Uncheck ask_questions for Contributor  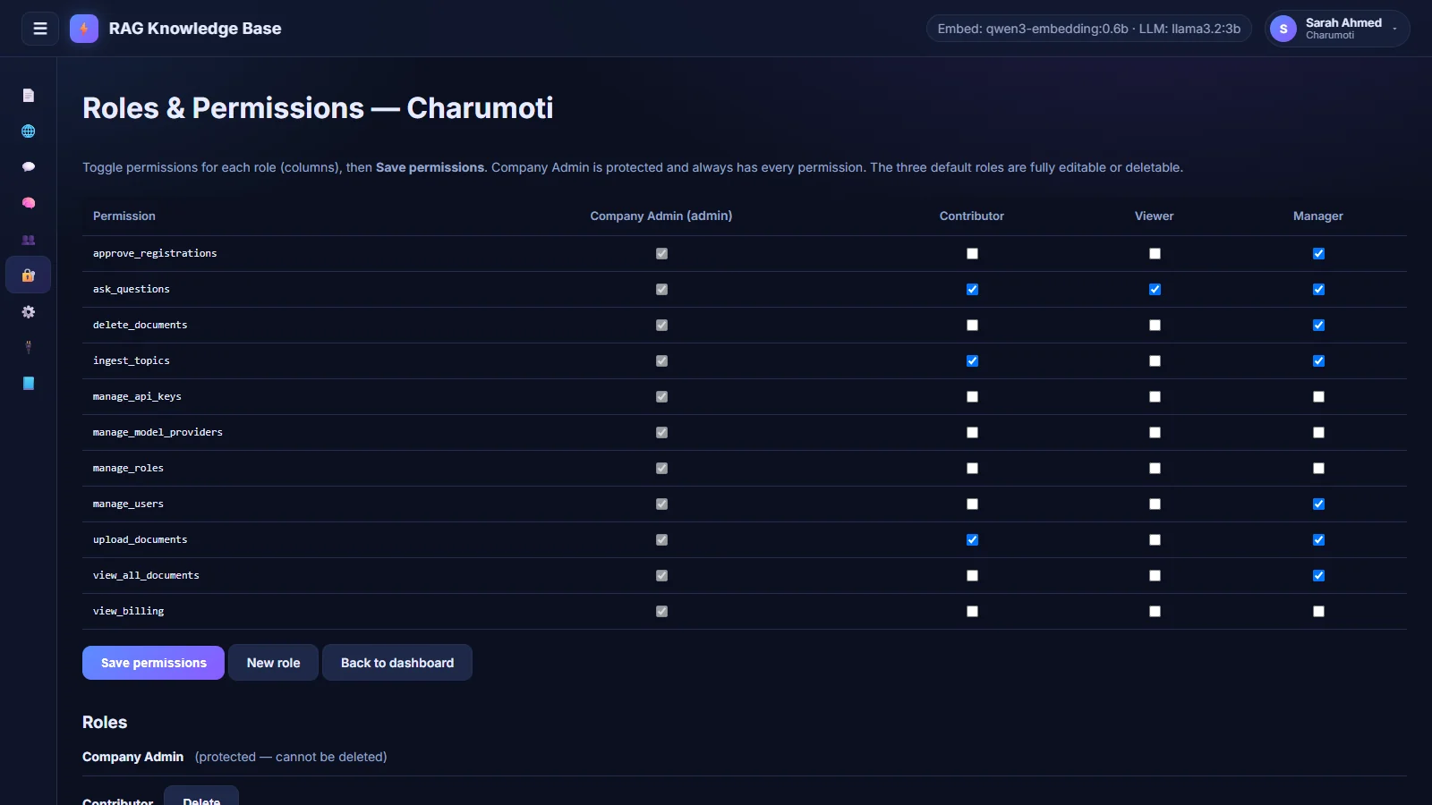click(x=972, y=289)
